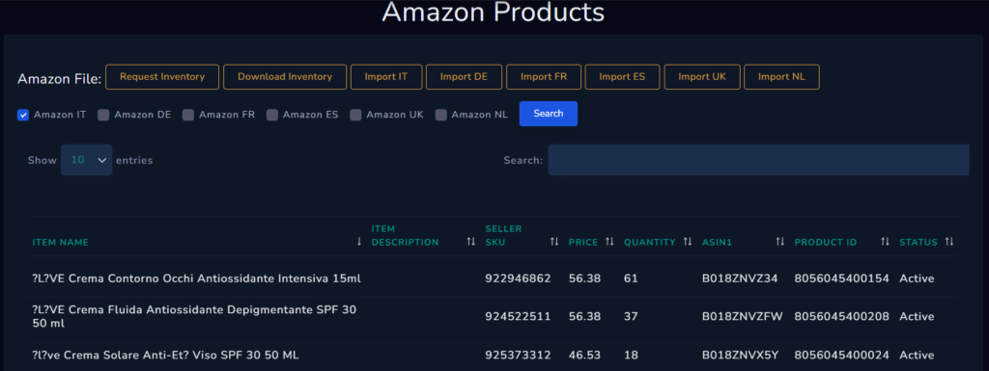Click the STATUS column header
Screen dimensions: 989x371
coord(918,242)
